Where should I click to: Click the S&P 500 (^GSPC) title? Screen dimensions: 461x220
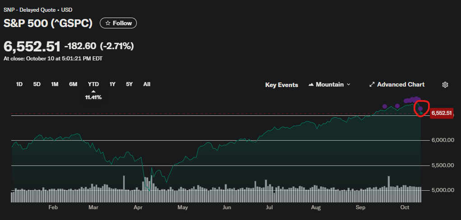click(48, 23)
